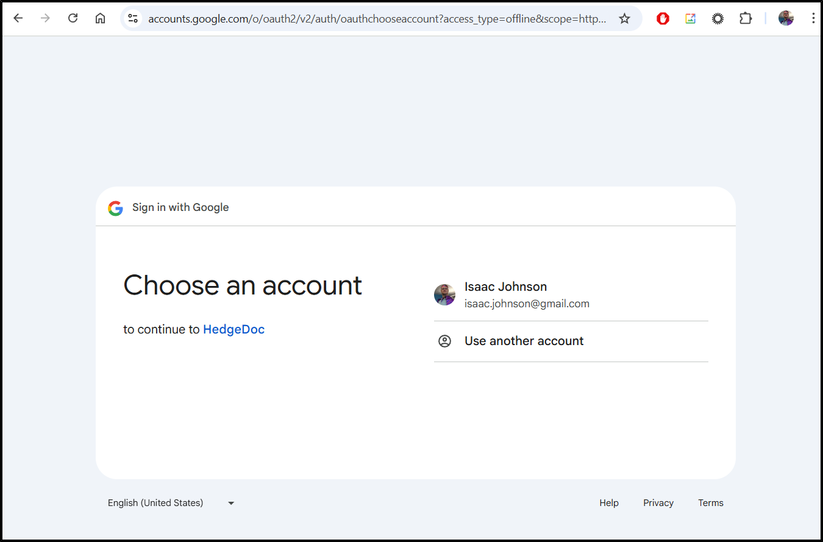This screenshot has width=823, height=542.
Task: Click the Choose an account heading
Action: pyautogui.click(x=243, y=285)
